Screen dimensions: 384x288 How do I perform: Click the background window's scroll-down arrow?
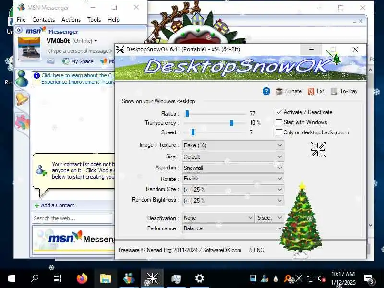click(x=371, y=225)
